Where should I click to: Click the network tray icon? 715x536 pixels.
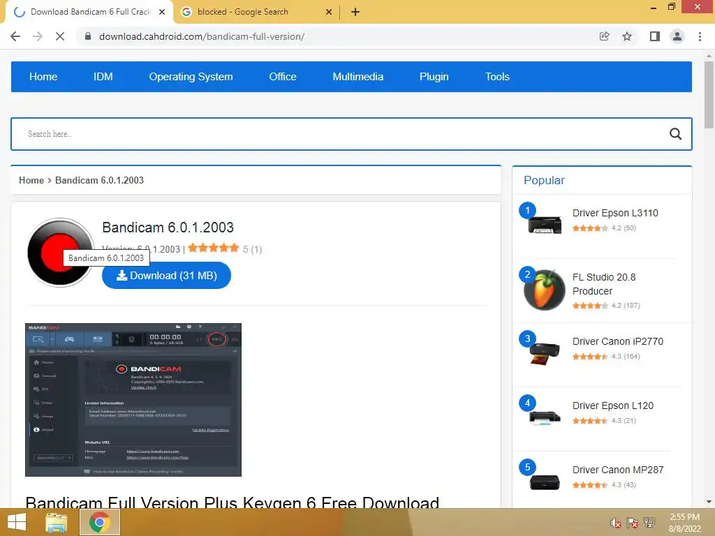coord(649,523)
